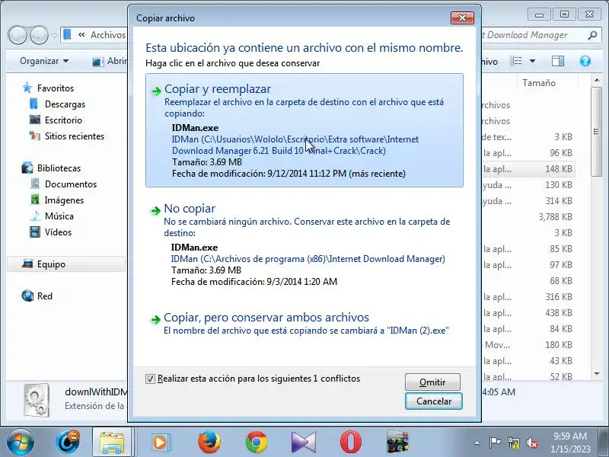Open the last pinned taskbar app icon
The image size is (609, 457).
(x=397, y=443)
